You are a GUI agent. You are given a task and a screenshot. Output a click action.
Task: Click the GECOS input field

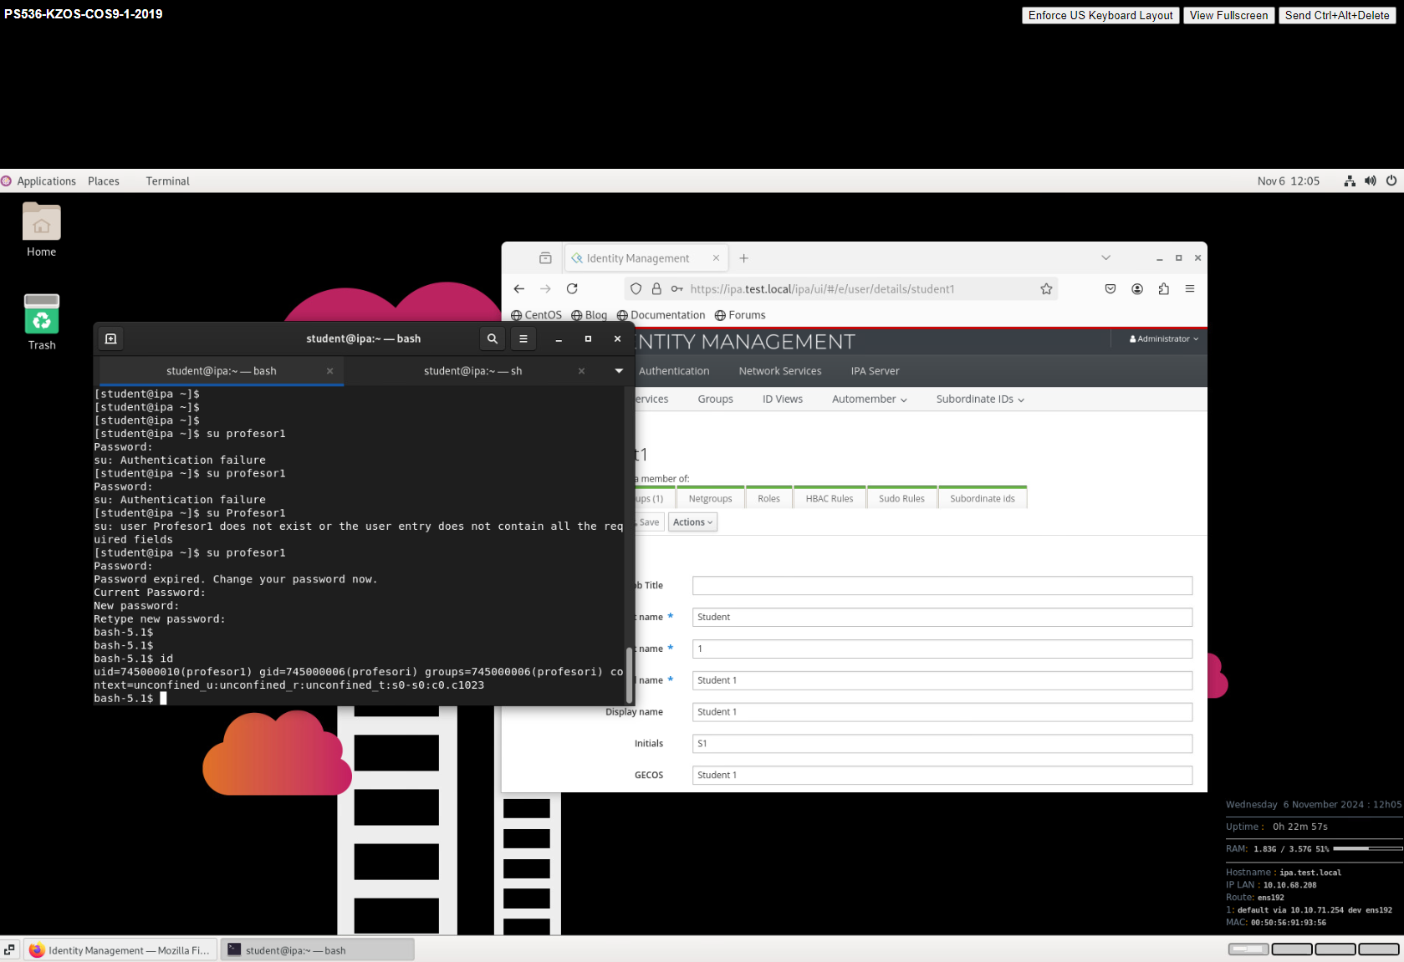coord(942,776)
